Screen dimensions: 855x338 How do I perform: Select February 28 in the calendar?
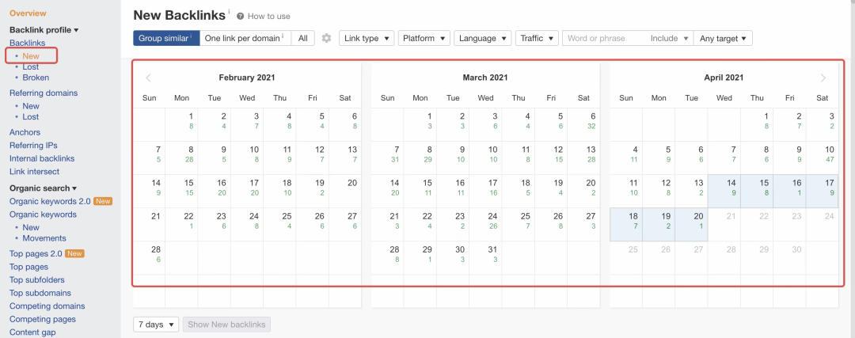149,258
